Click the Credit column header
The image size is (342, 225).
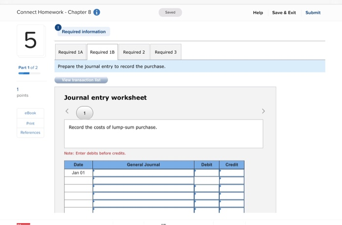232,165
